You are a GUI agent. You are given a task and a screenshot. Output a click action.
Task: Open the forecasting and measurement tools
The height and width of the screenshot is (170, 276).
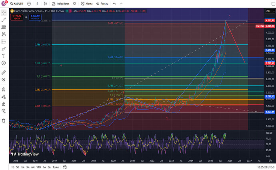(x=4, y=42)
